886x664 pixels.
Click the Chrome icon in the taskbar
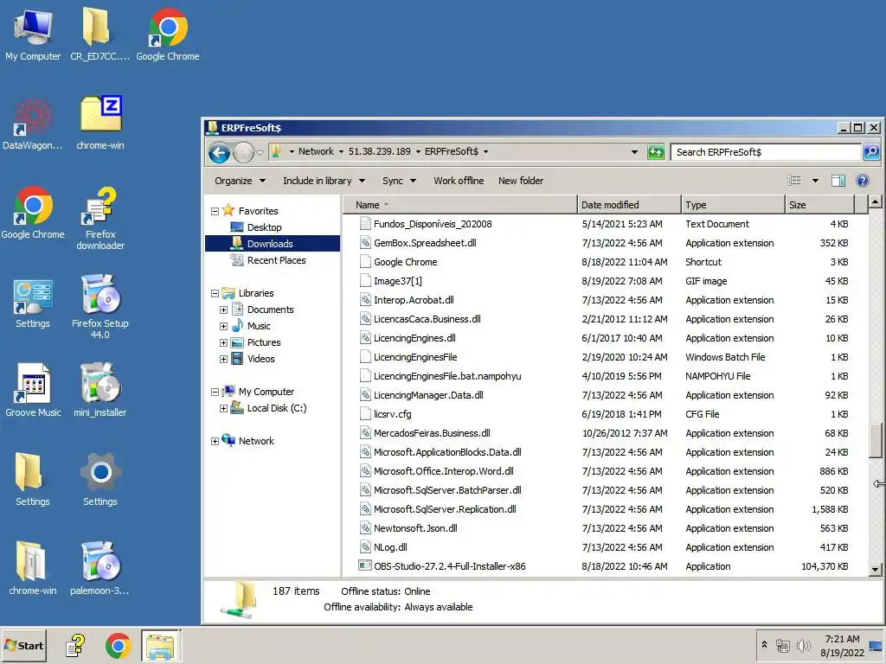pyautogui.click(x=118, y=645)
